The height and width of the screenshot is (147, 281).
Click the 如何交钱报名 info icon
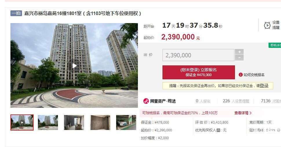click(x=240, y=75)
